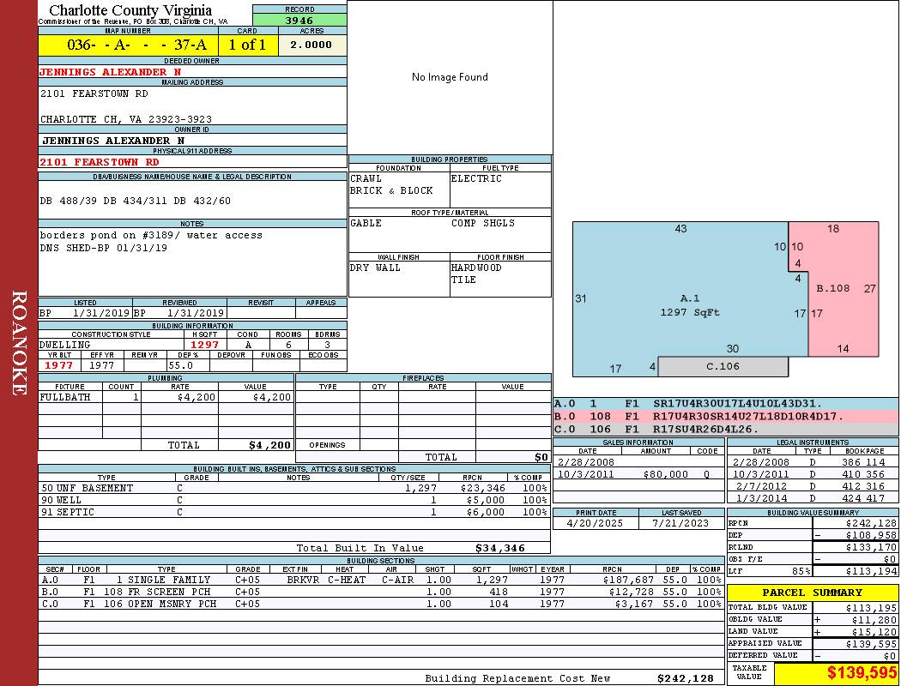The height and width of the screenshot is (686, 901).
Task: Click the Charlotte County Virginia title
Action: pos(130,10)
